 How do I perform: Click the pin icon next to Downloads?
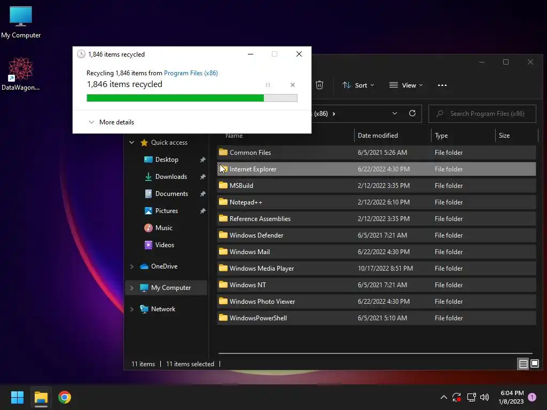202,176
